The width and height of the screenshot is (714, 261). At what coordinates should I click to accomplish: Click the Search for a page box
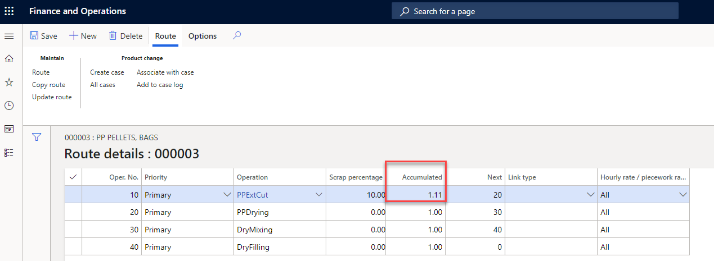coord(535,11)
